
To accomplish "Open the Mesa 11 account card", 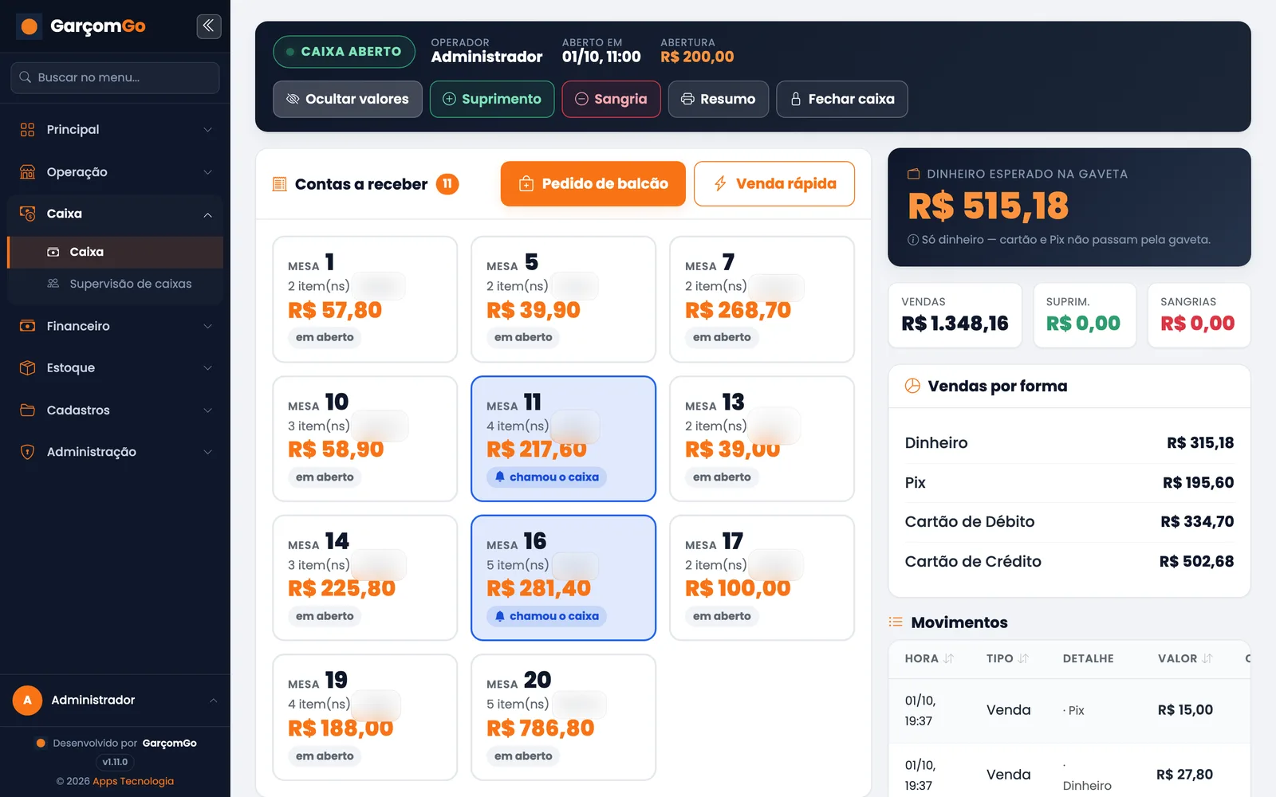I will coord(564,438).
